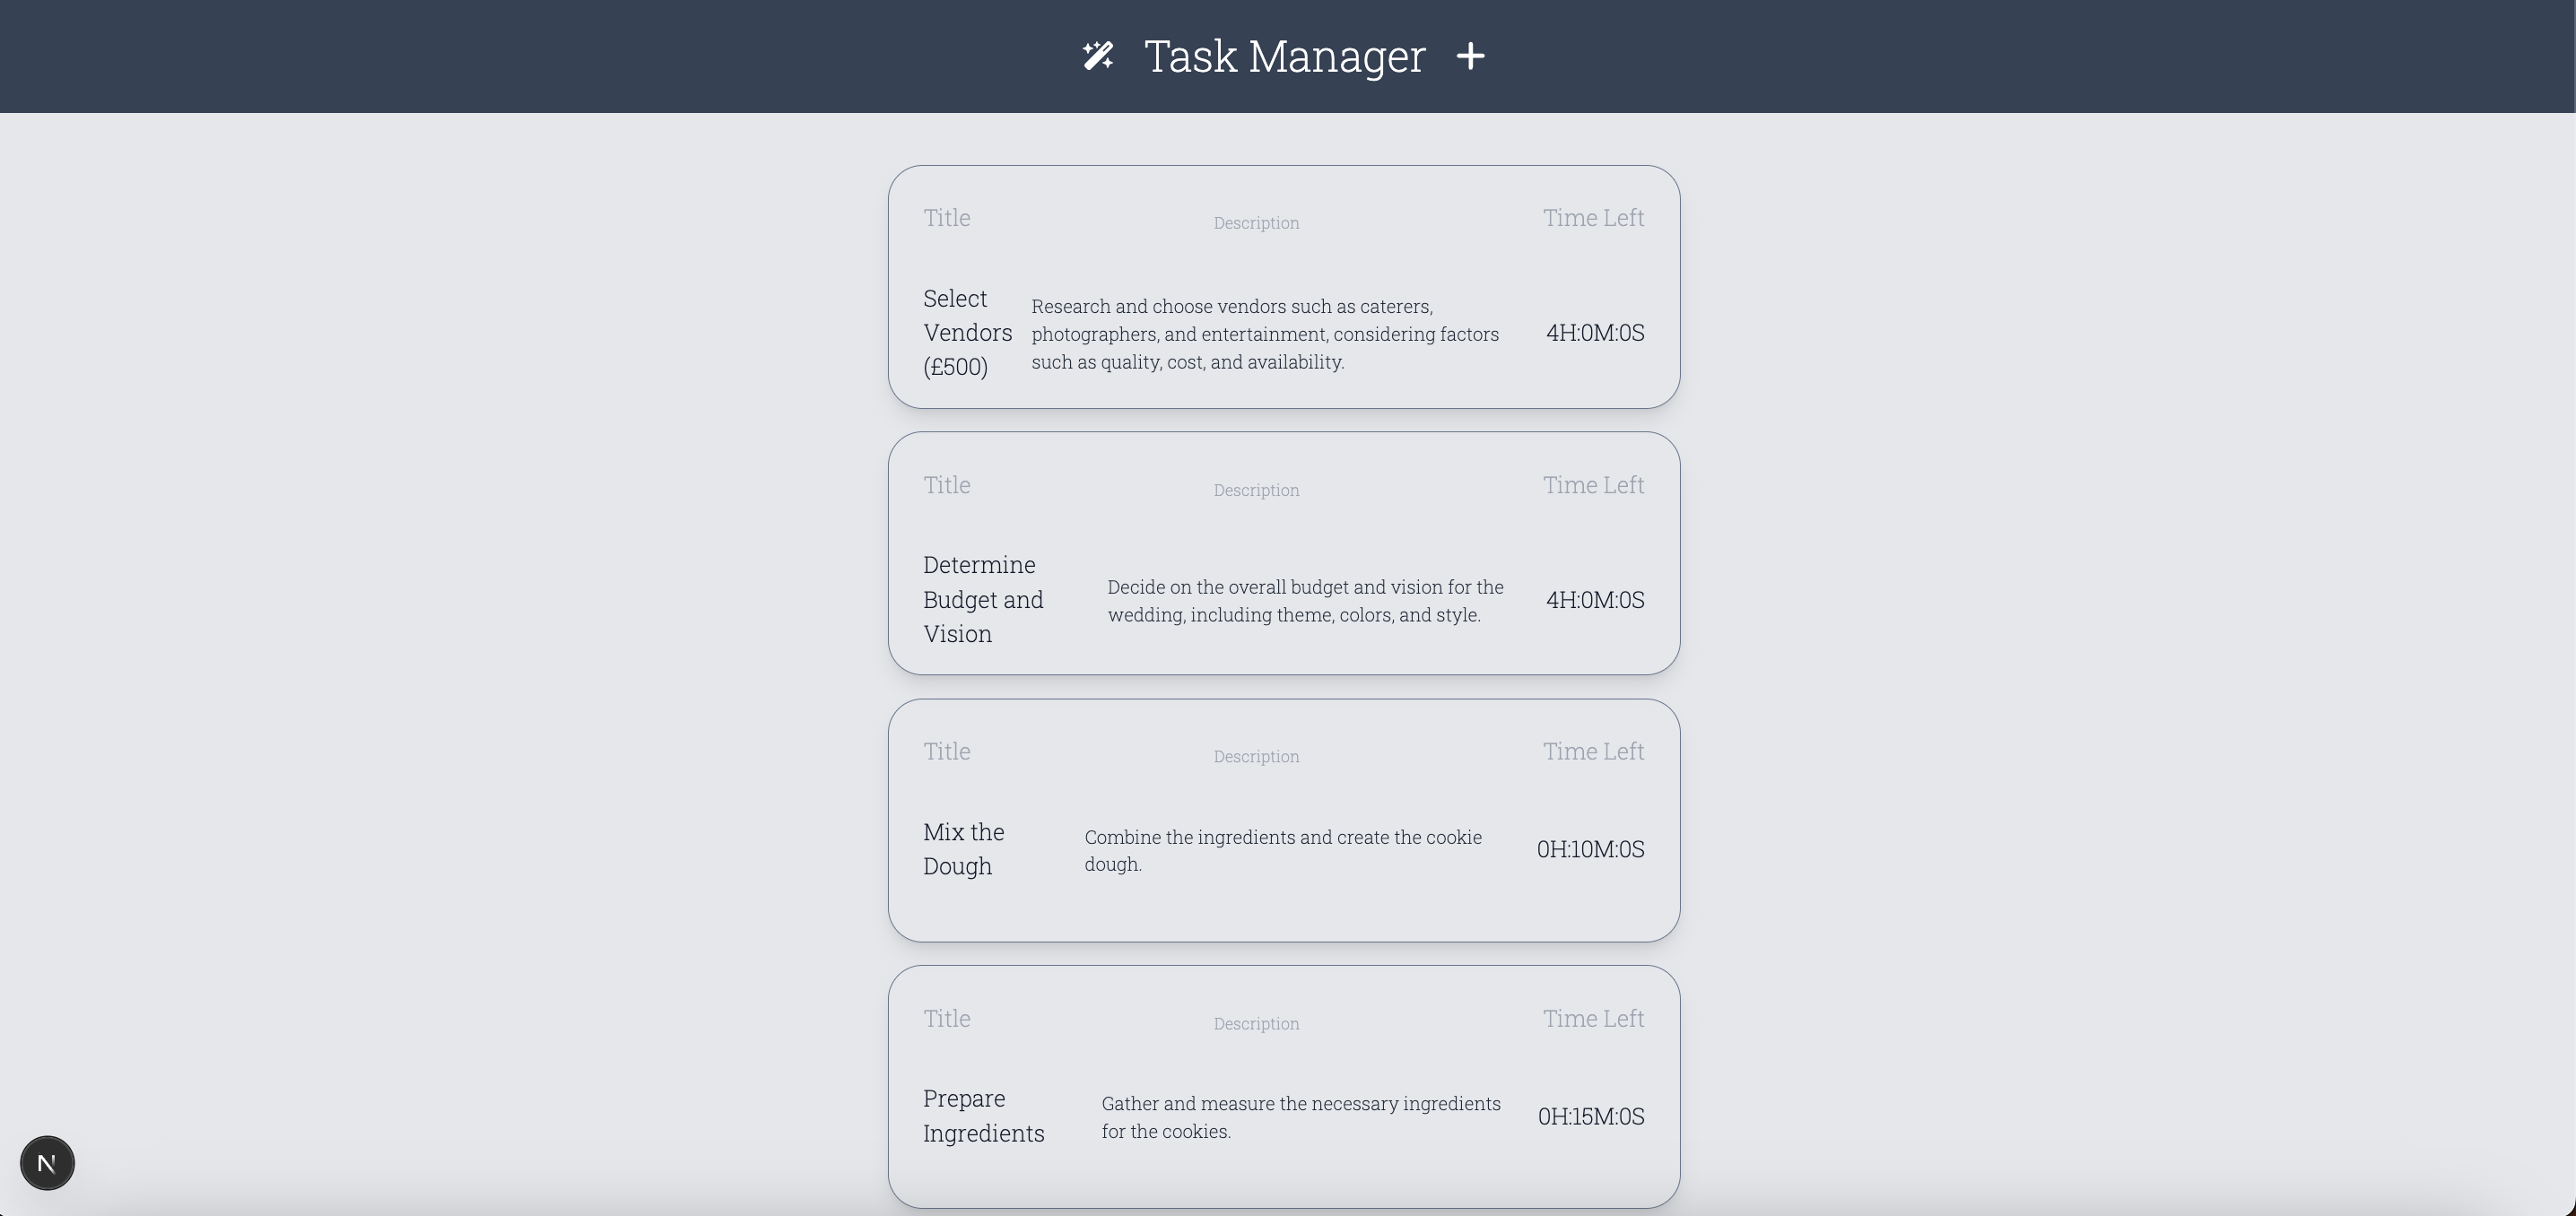Click the 4H:0M:0S timer on Select Vendors
This screenshot has height=1216, width=2576.
[1595, 334]
